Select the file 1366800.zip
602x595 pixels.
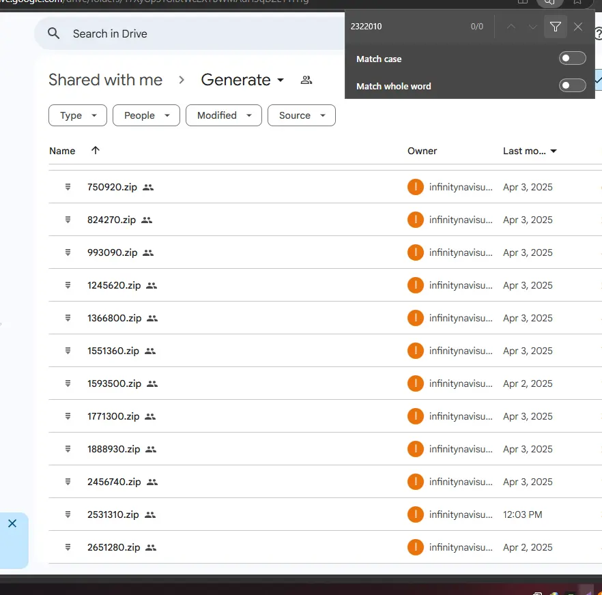coord(115,318)
